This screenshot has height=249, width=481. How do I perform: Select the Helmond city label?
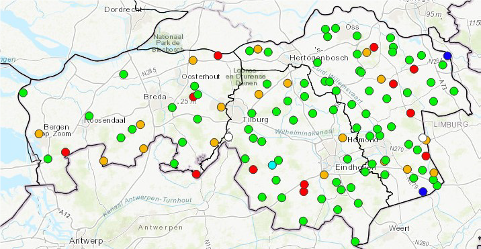[363, 140]
